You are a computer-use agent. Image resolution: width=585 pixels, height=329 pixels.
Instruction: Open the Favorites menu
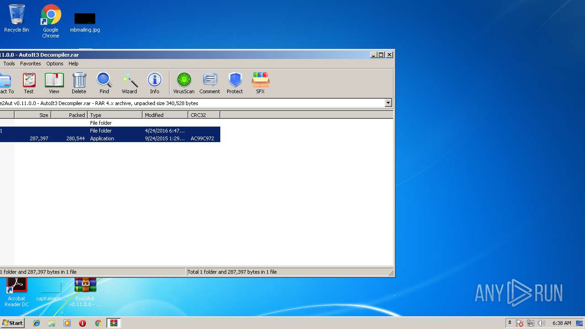point(30,64)
